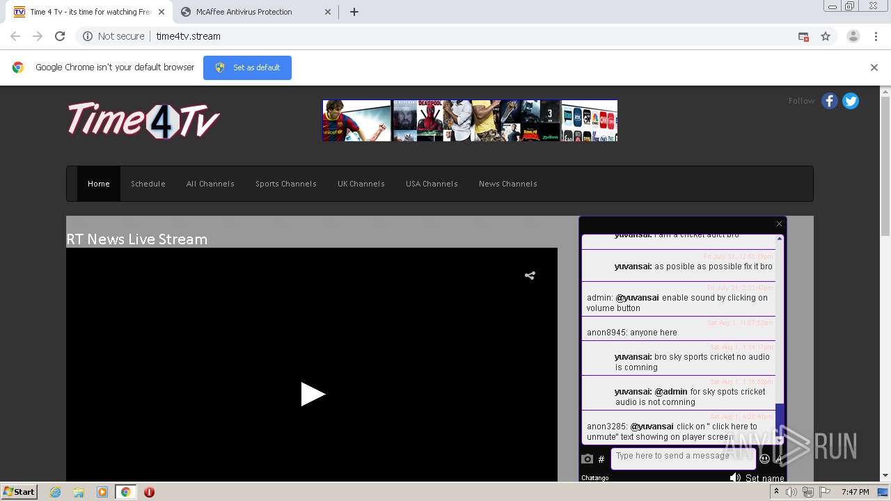Launch Internet Explorer from taskbar
The width and height of the screenshot is (891, 501).
pyautogui.click(x=55, y=492)
